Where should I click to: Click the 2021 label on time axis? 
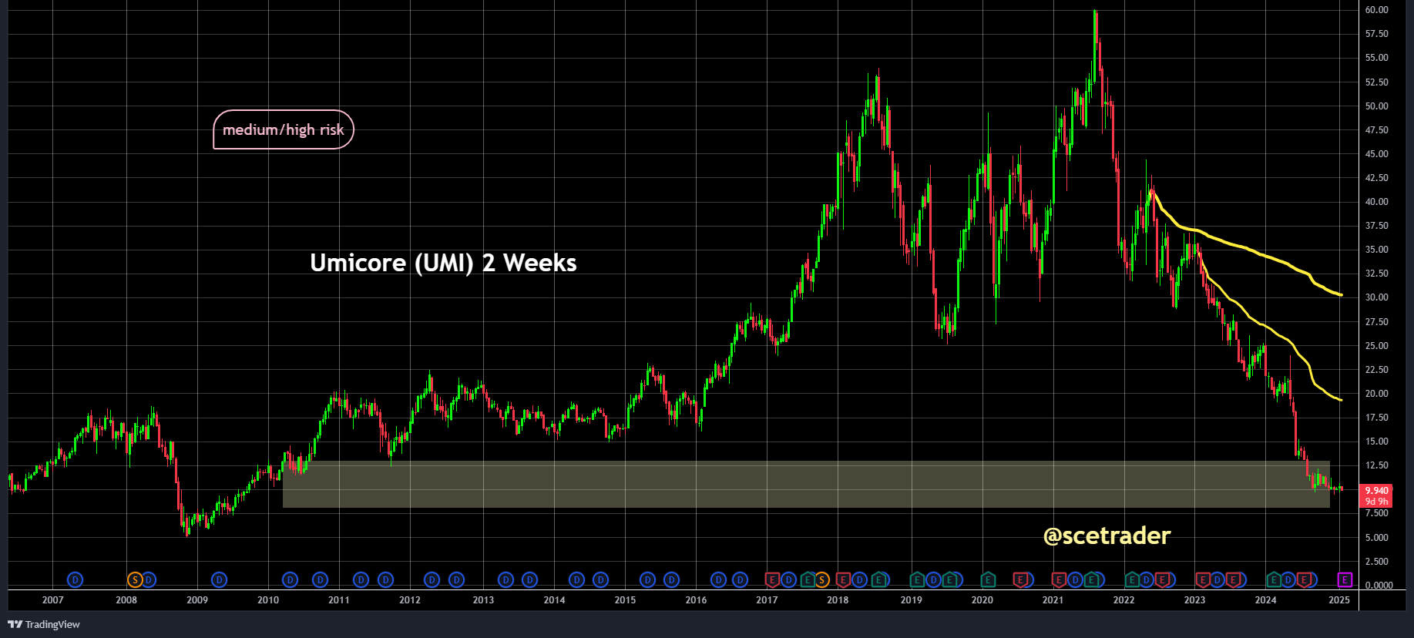click(1053, 600)
